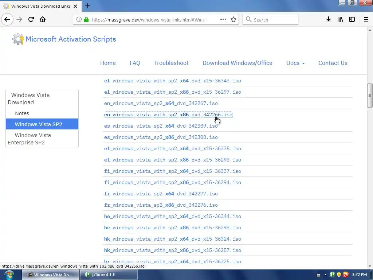Open the Firefox home page

coord(43,19)
